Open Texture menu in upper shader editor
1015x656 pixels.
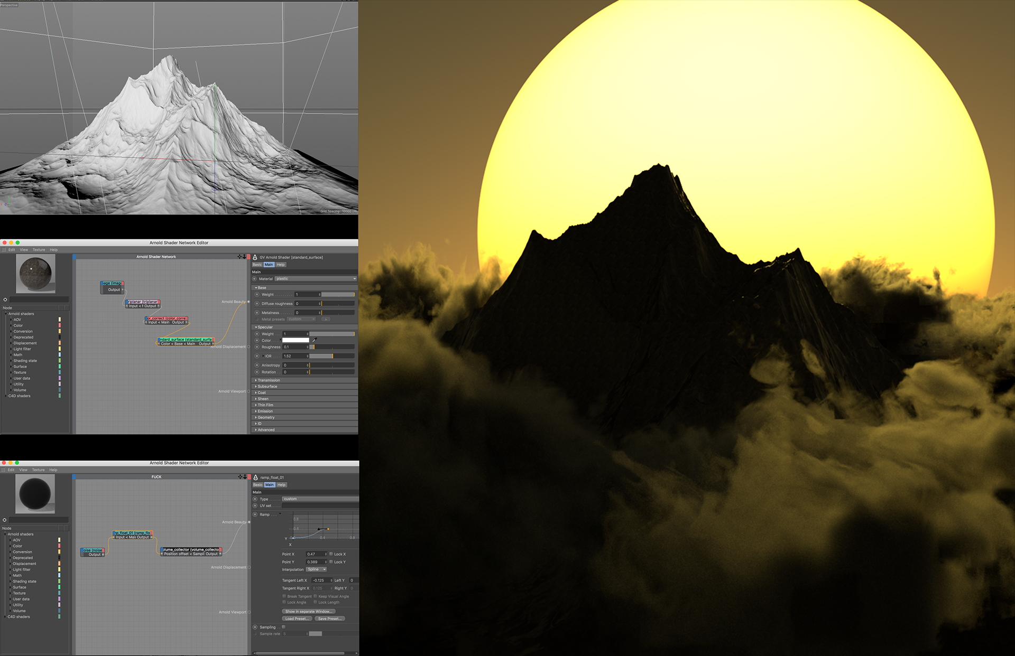(x=39, y=250)
